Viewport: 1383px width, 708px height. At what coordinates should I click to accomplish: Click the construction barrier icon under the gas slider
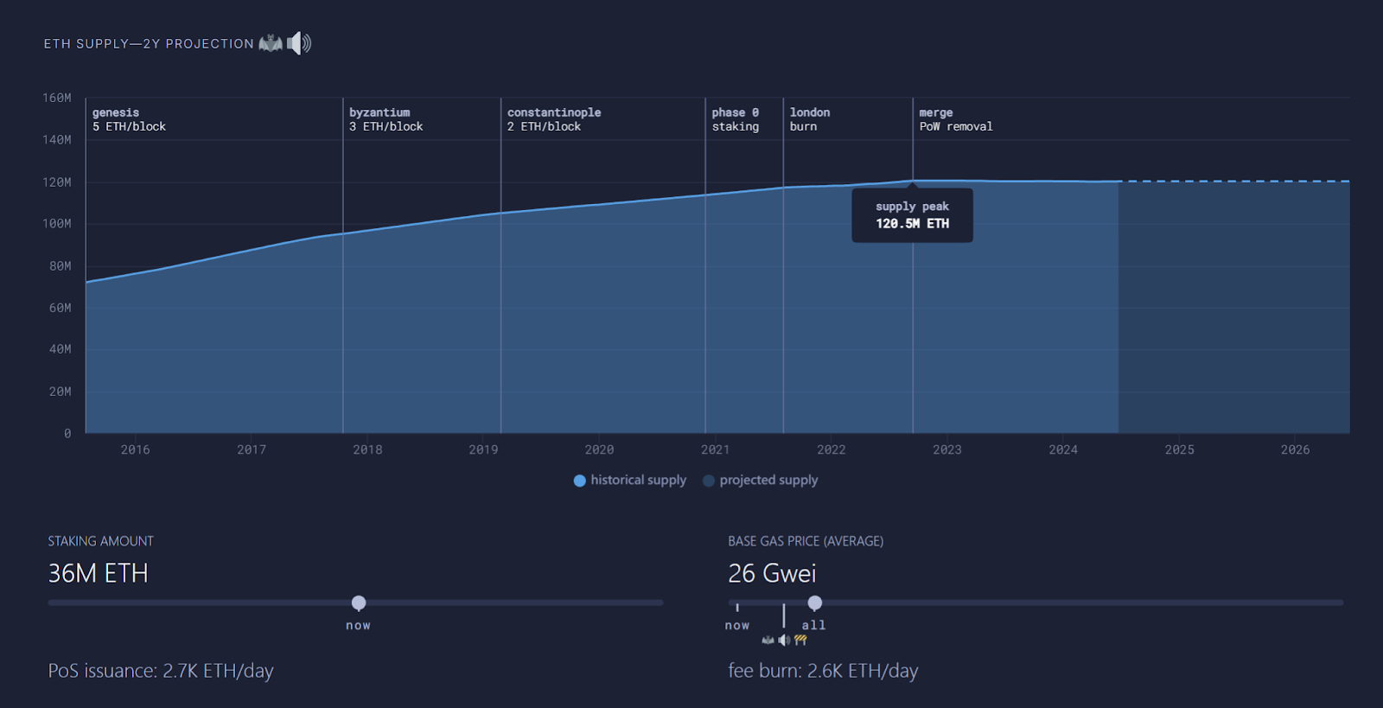pos(800,641)
